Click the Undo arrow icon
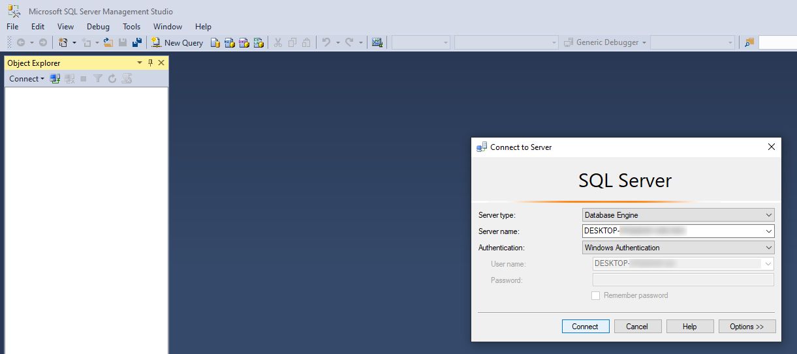Viewport: 797px width, 354px height. (x=327, y=42)
